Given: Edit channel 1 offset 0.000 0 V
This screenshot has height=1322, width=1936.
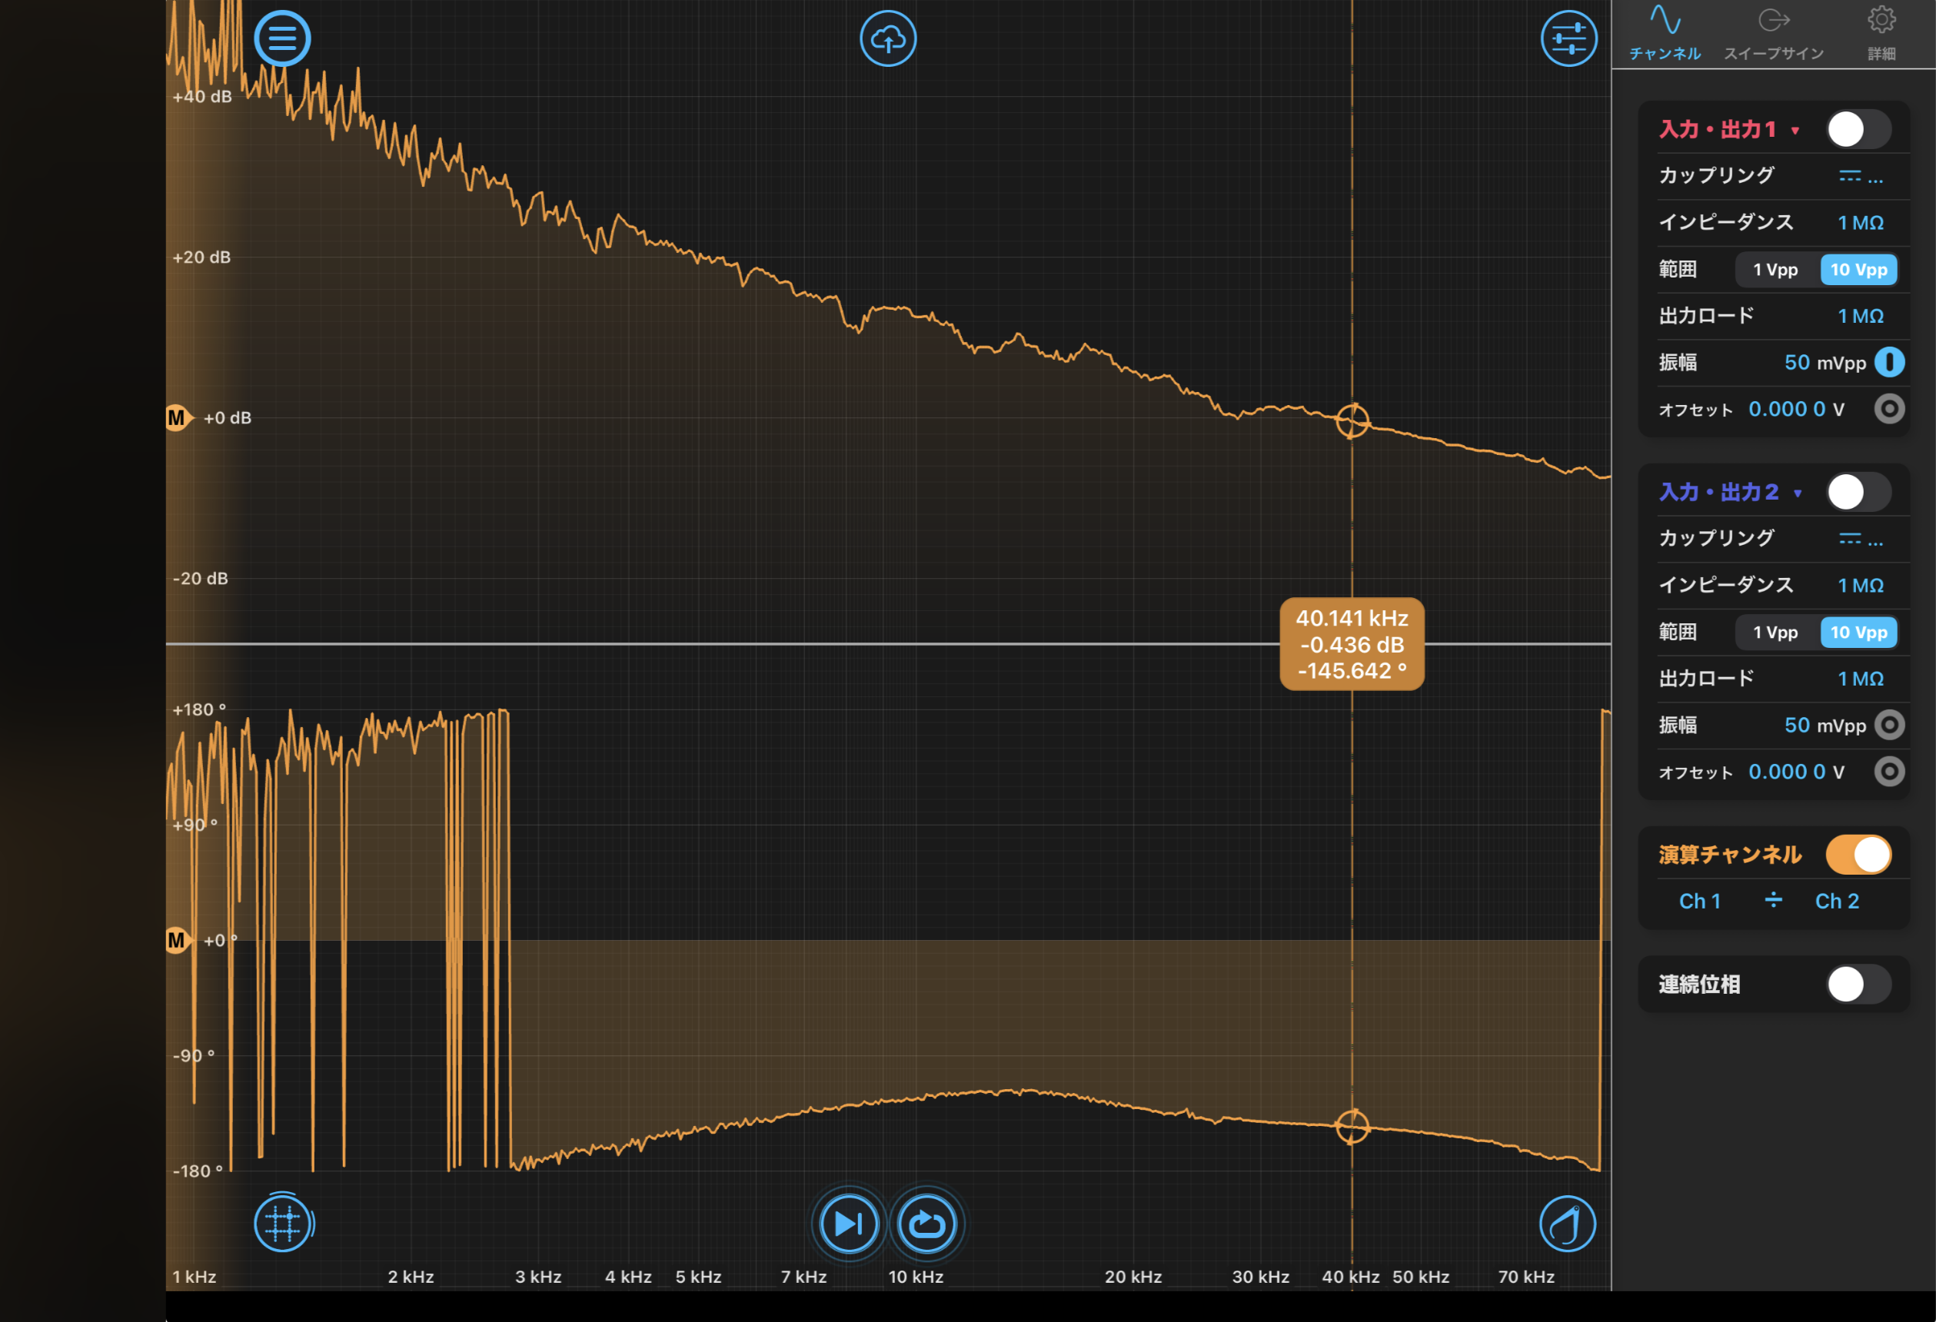Looking at the screenshot, I should [1795, 409].
